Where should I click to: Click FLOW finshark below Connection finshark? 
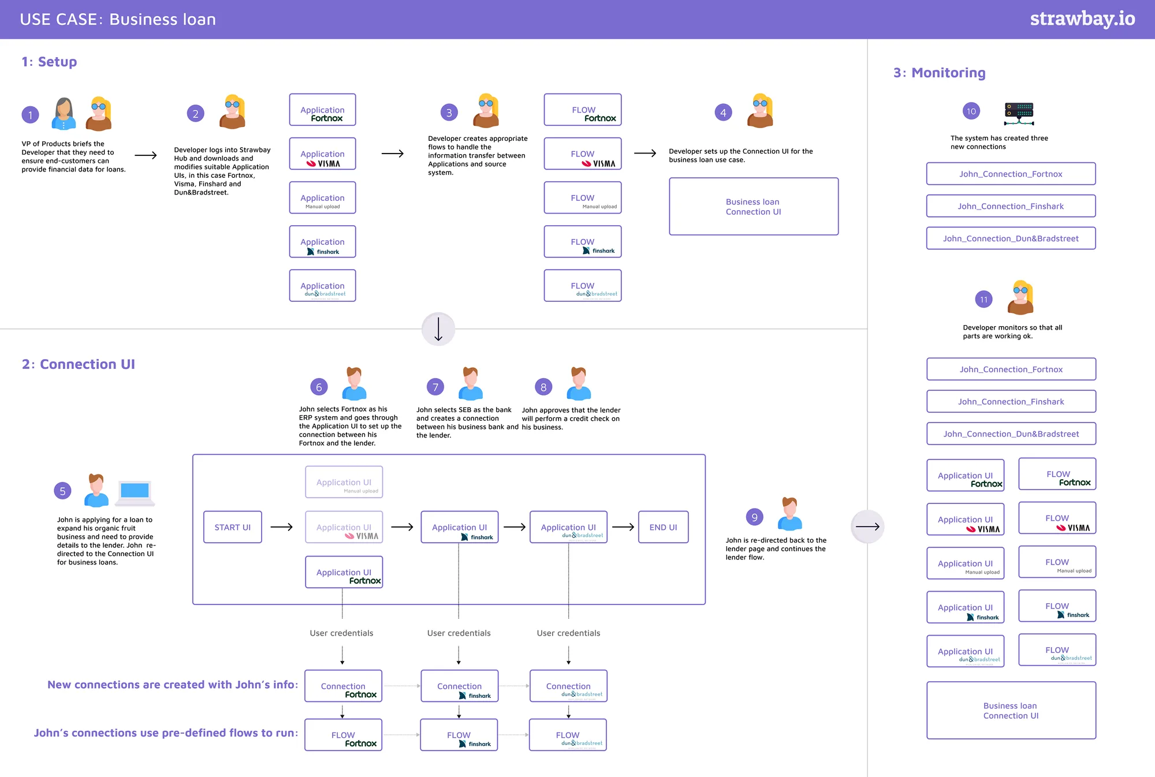coord(459,735)
